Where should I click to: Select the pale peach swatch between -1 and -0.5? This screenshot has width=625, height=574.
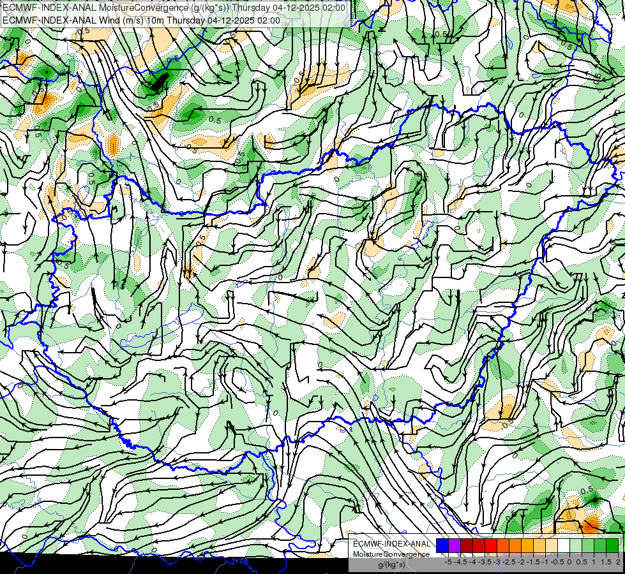[552, 545]
